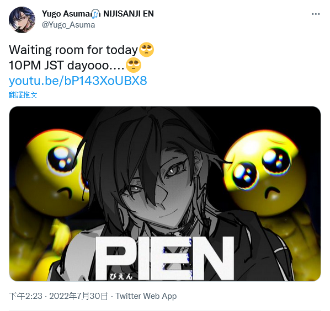Open the youtu.be/bP143XoUBX8 link
330x311 pixels.
[x=78, y=81]
